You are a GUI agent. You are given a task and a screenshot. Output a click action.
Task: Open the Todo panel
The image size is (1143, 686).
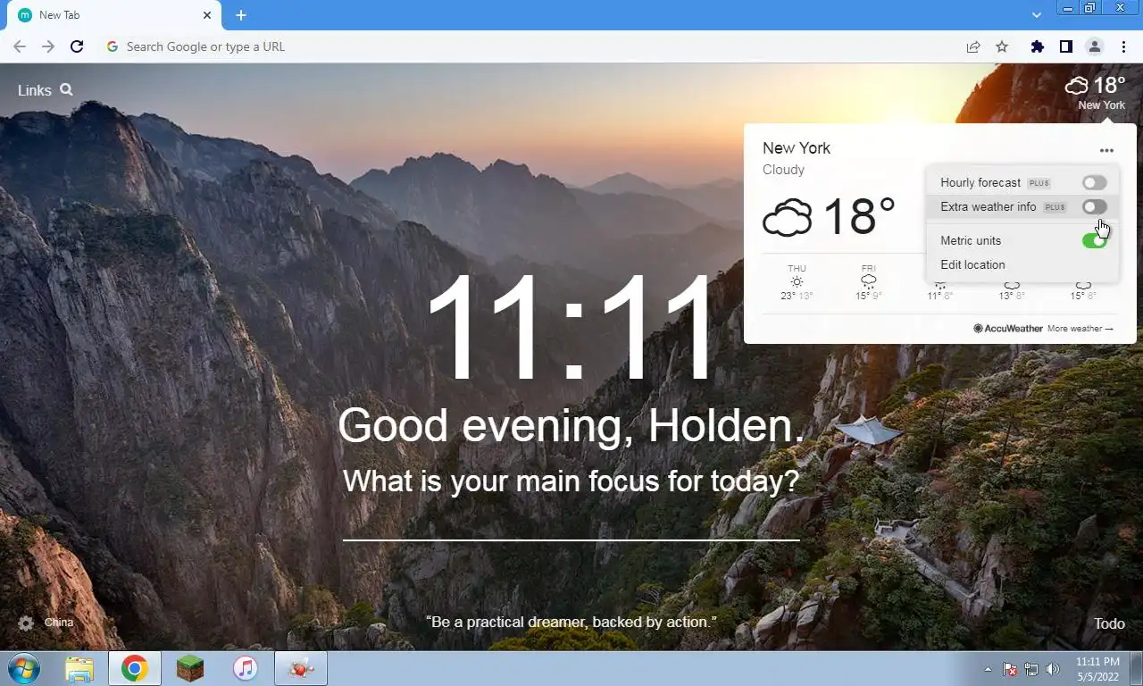1109,623
